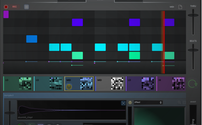Viewport: 202px width, 125px height.
Task: Open the MIDI file page icon
Action: [x=180, y=7]
